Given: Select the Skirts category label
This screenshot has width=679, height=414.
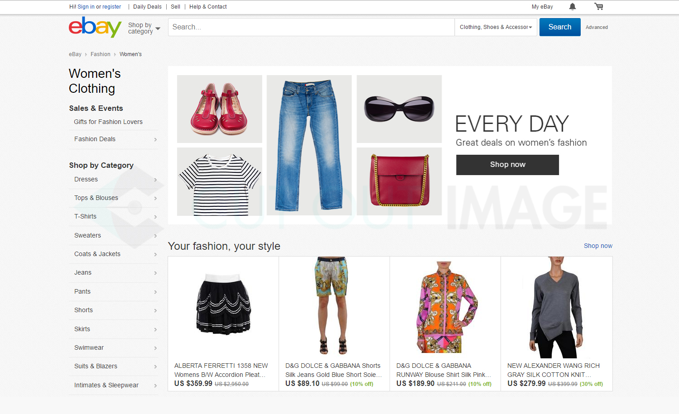Looking at the screenshot, I should tap(82, 329).
